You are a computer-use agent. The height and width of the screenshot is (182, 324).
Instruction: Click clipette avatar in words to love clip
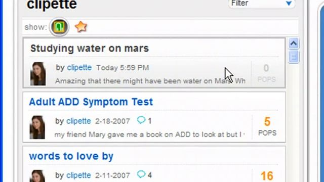37,176
